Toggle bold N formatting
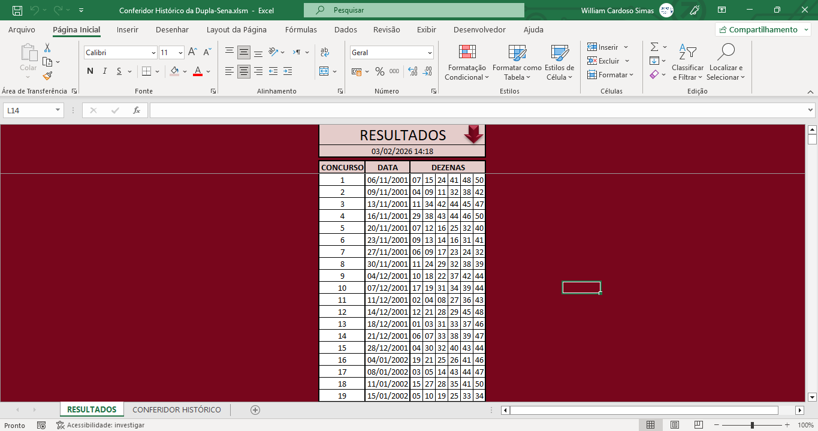Screen dimensions: 818x431 pos(90,71)
